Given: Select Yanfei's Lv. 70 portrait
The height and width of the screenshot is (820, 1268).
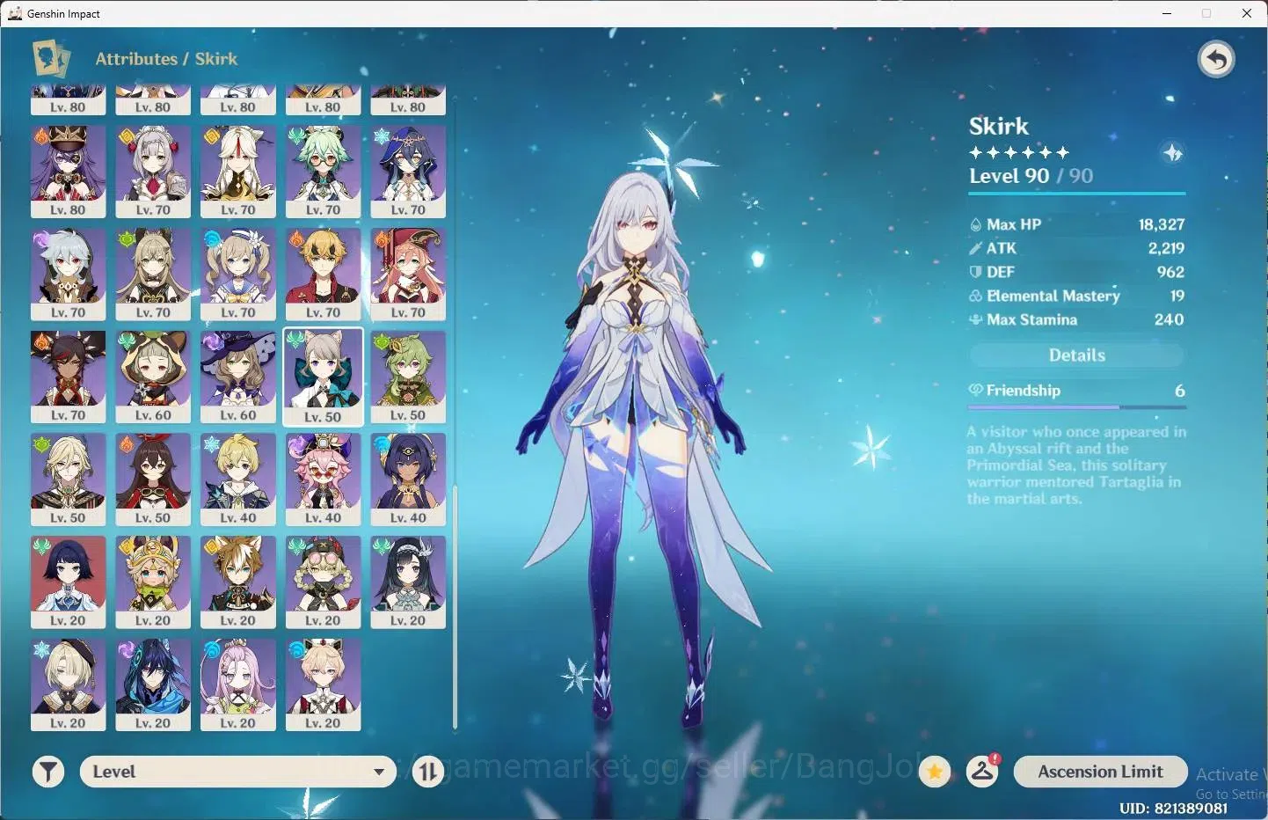Looking at the screenshot, I should click(408, 275).
